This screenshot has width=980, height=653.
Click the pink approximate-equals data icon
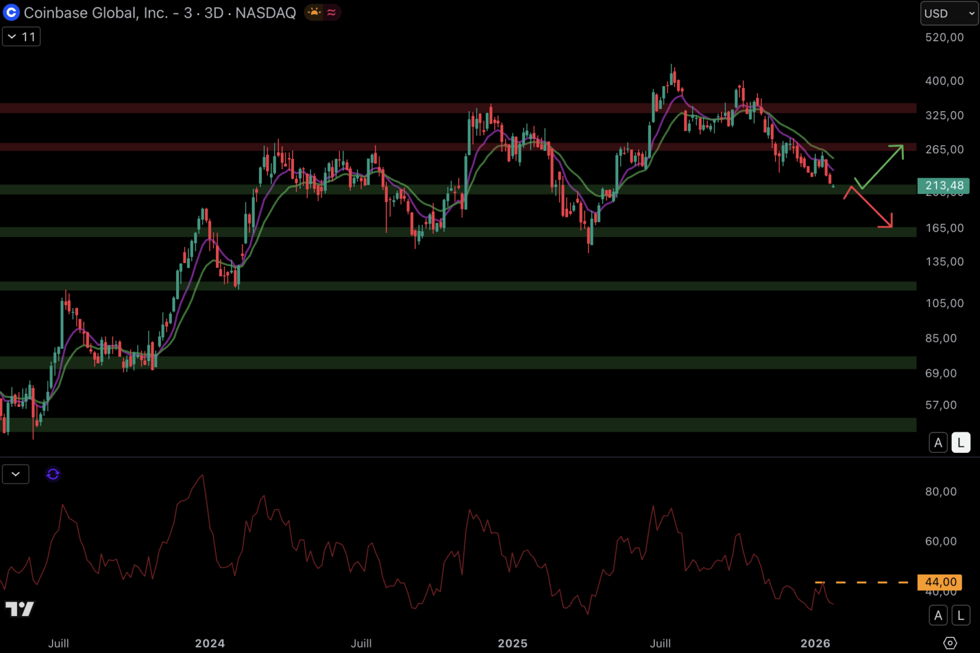tap(332, 12)
